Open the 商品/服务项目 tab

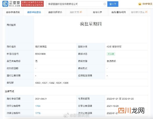click(119, 12)
